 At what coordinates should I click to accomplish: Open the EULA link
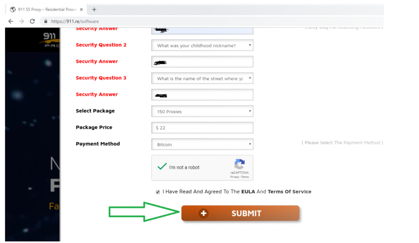coord(248,191)
